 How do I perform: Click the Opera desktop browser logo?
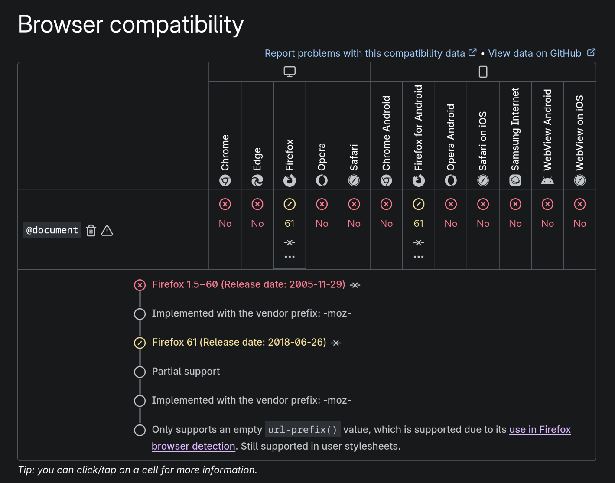pos(322,180)
